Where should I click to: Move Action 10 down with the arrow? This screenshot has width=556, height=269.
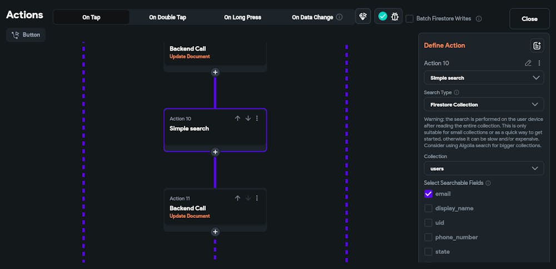click(x=248, y=118)
